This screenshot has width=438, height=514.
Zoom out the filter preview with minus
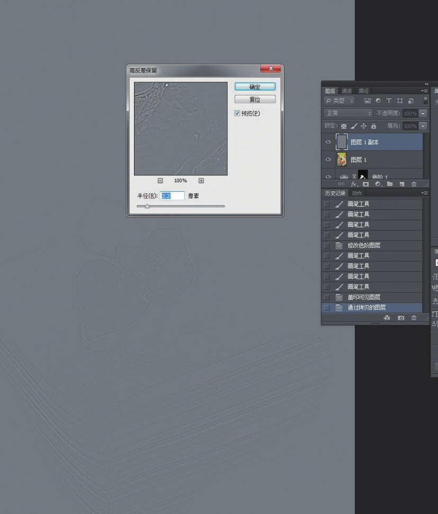(160, 181)
